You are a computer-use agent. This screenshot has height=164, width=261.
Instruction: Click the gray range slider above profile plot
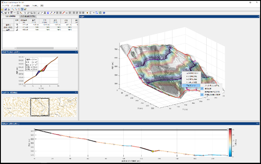pyautogui.click(x=131, y=130)
